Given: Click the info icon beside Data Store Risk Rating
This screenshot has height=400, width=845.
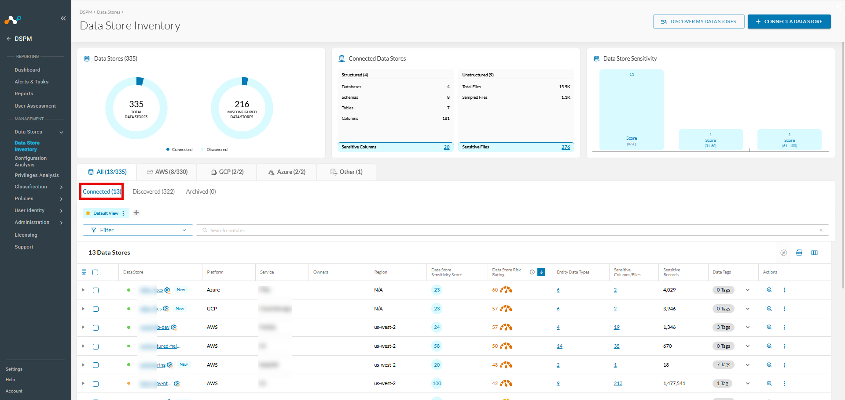Looking at the screenshot, I should 532,272.
